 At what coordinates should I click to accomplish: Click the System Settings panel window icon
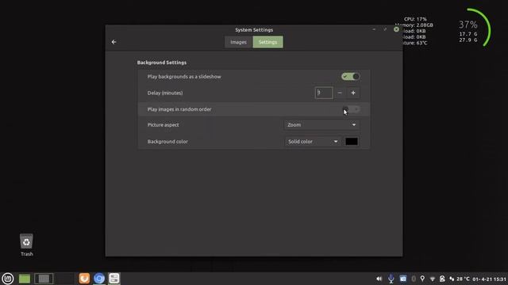(114, 278)
